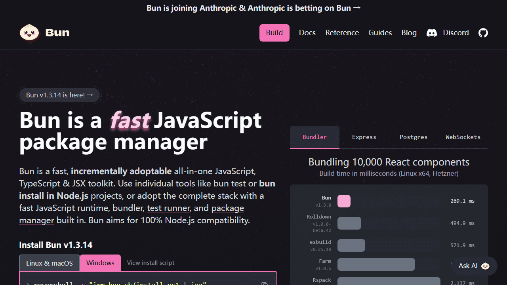Image resolution: width=507 pixels, height=285 pixels.
Task: Open the Ask AI chat button
Action: [475, 266]
